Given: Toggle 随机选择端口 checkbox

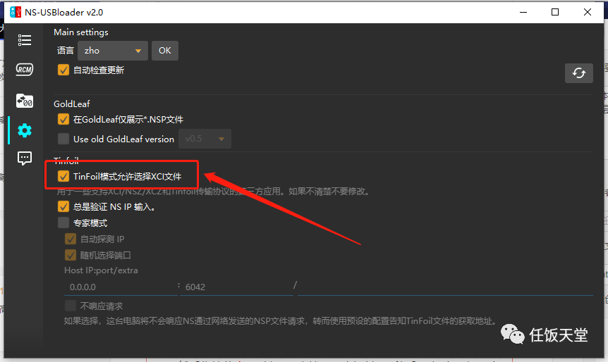Looking at the screenshot, I should (x=71, y=255).
